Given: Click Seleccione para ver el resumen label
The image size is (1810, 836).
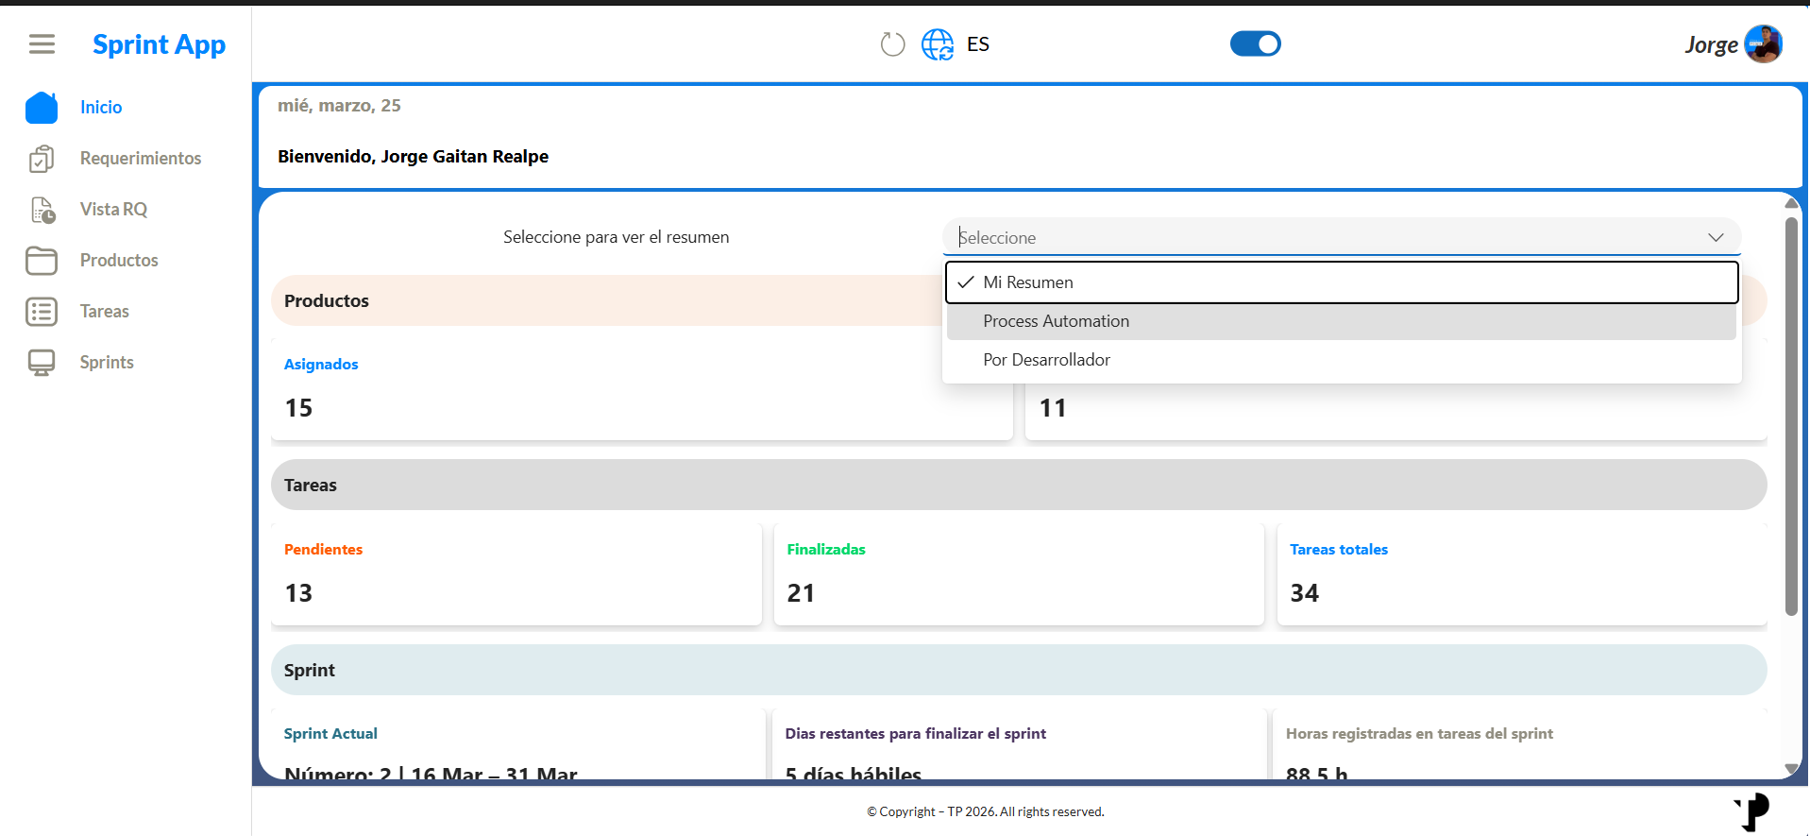Looking at the screenshot, I should [616, 237].
